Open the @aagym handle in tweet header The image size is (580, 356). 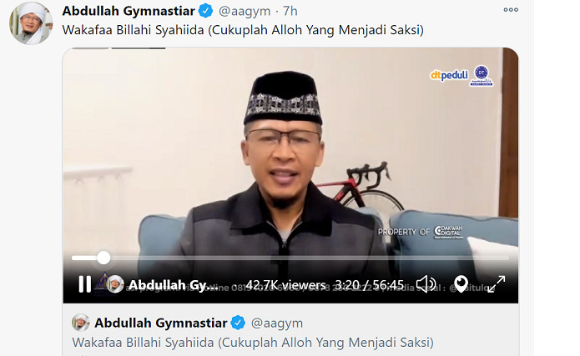pyautogui.click(x=245, y=11)
